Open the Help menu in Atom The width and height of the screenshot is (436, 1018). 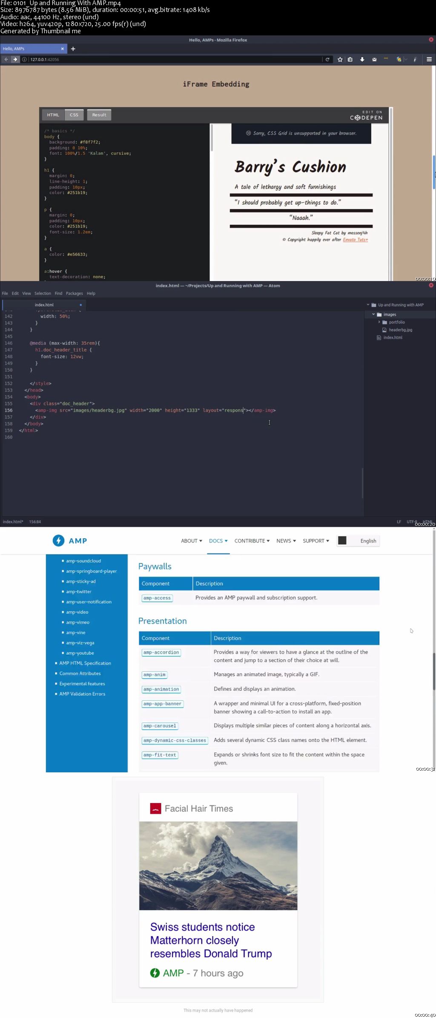coord(91,293)
